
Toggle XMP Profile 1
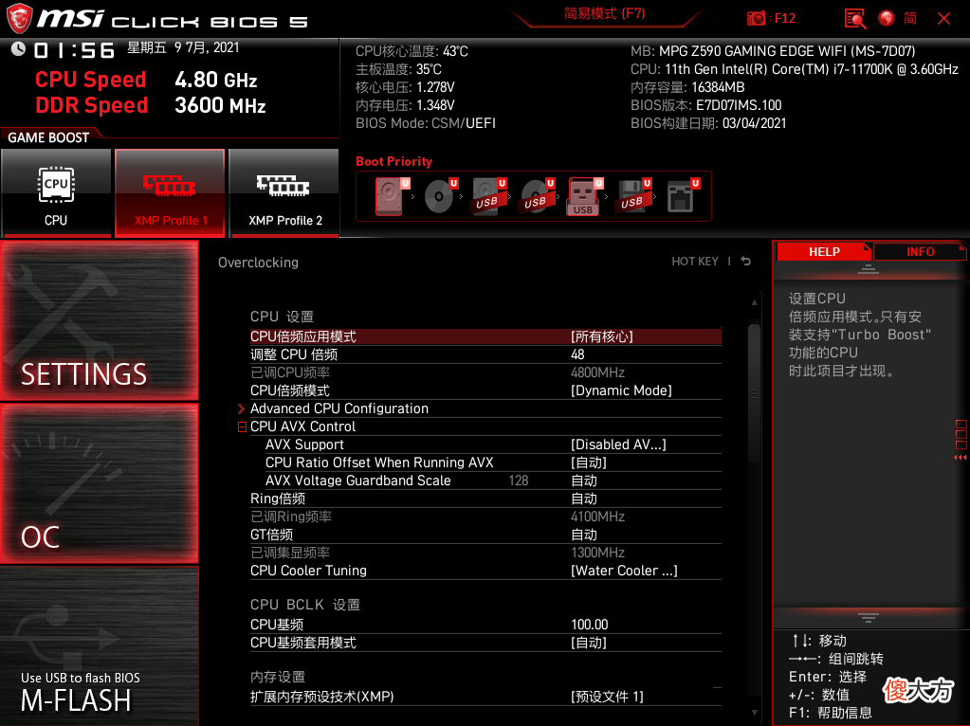[x=170, y=193]
